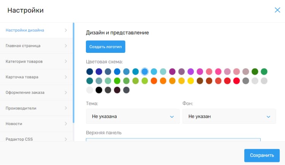Expand the Производители row chevron
285x165 pixels.
point(66,108)
